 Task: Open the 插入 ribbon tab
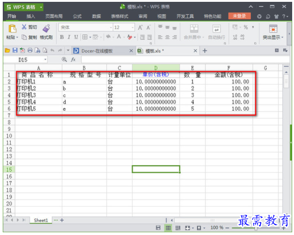coord(31,17)
